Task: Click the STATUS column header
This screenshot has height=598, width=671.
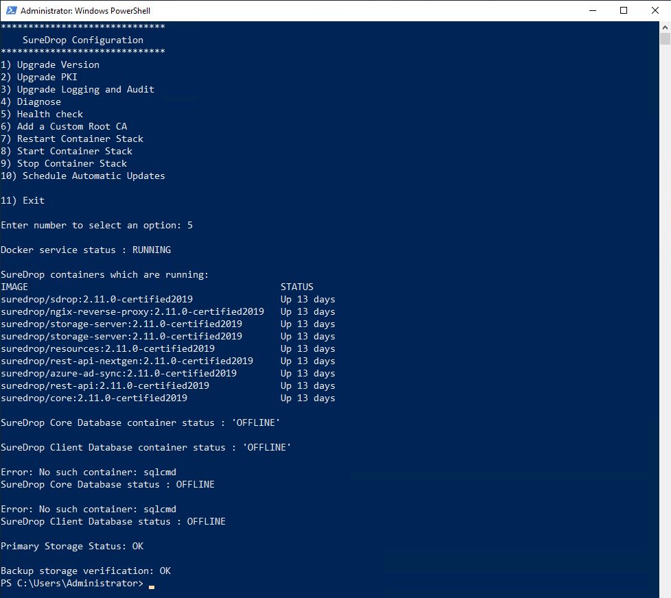Action: [297, 287]
